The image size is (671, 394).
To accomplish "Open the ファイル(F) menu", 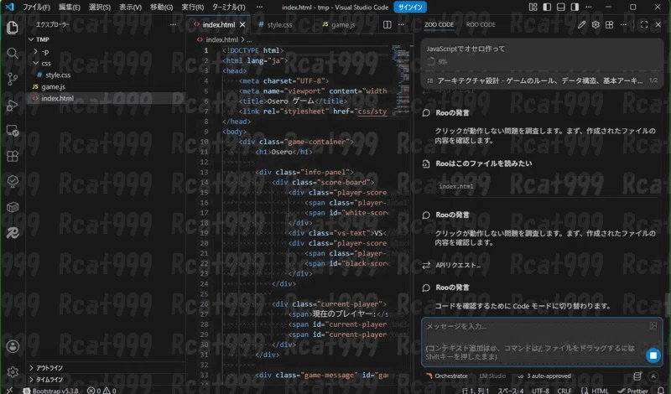I will coord(36,7).
